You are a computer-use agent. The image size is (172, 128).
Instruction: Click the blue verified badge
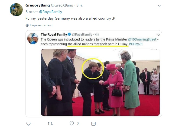[x=69, y=35]
